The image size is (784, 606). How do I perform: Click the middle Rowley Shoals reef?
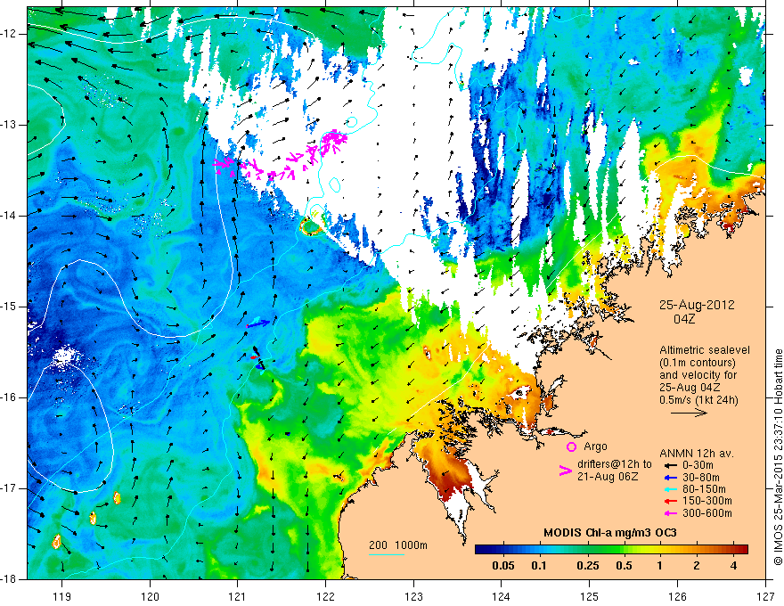[x=93, y=518]
